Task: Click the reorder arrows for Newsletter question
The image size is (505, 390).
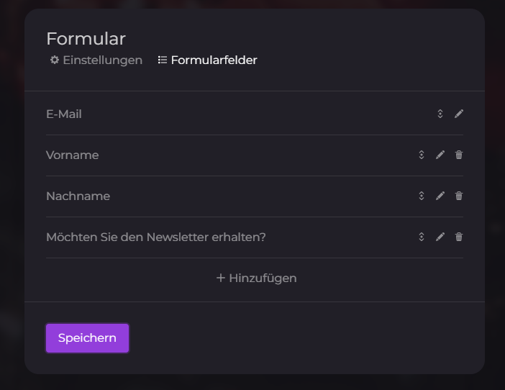Action: click(x=422, y=237)
